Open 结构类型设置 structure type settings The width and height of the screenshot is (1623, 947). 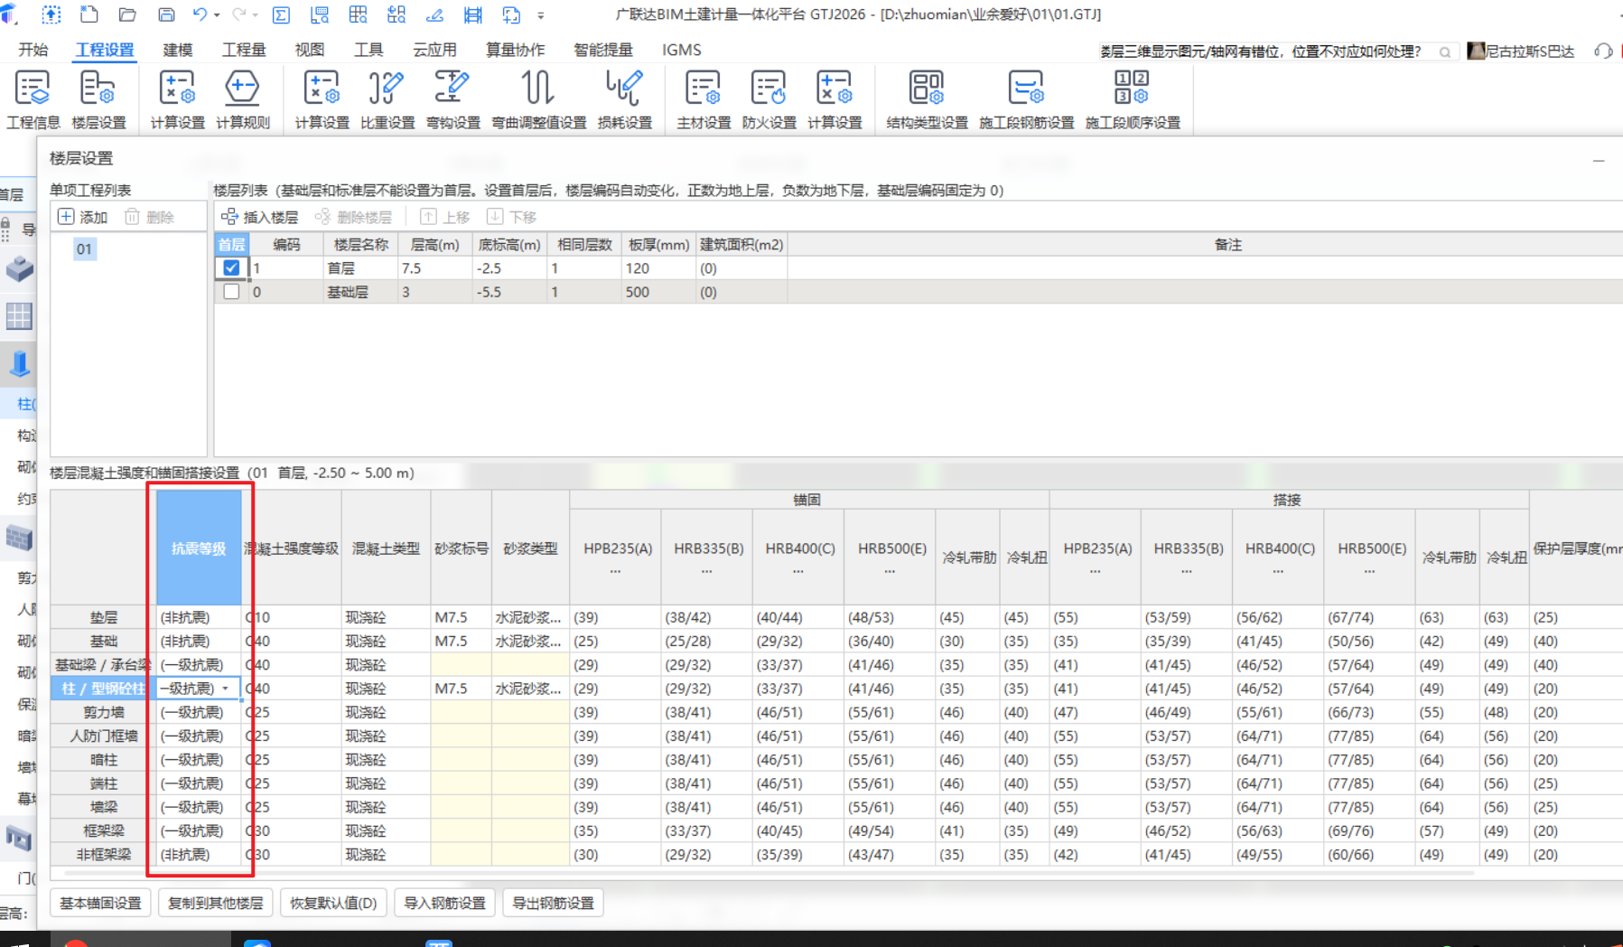[x=927, y=99]
